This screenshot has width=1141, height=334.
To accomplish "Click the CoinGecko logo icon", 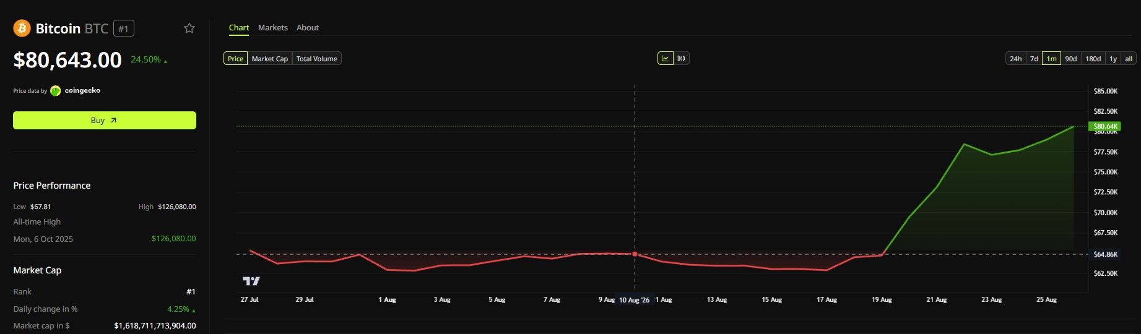I will click(56, 91).
